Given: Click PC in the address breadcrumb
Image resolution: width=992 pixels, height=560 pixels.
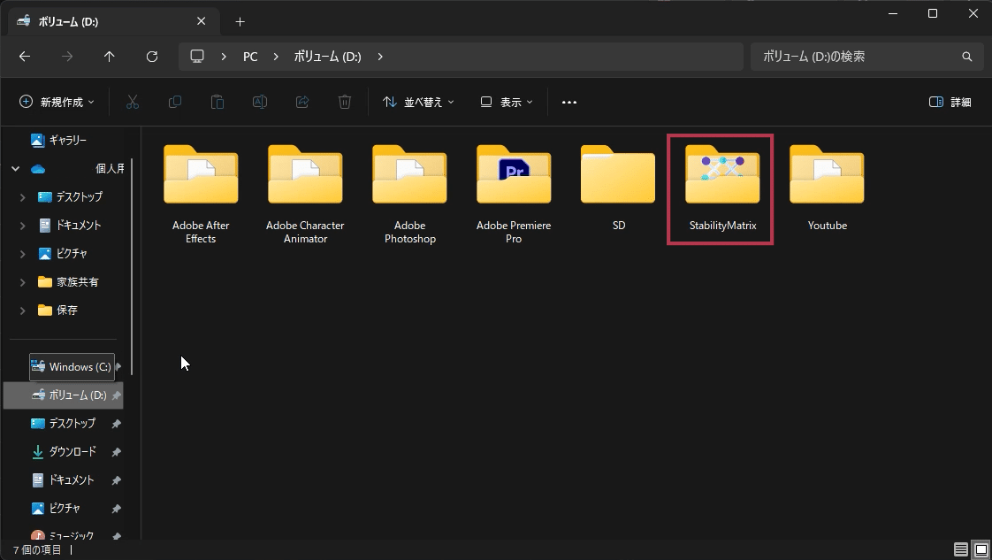Looking at the screenshot, I should (x=250, y=57).
